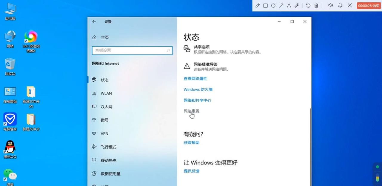Select the text annotation tool
This screenshot has width=382, height=186.
pyautogui.click(x=289, y=5)
